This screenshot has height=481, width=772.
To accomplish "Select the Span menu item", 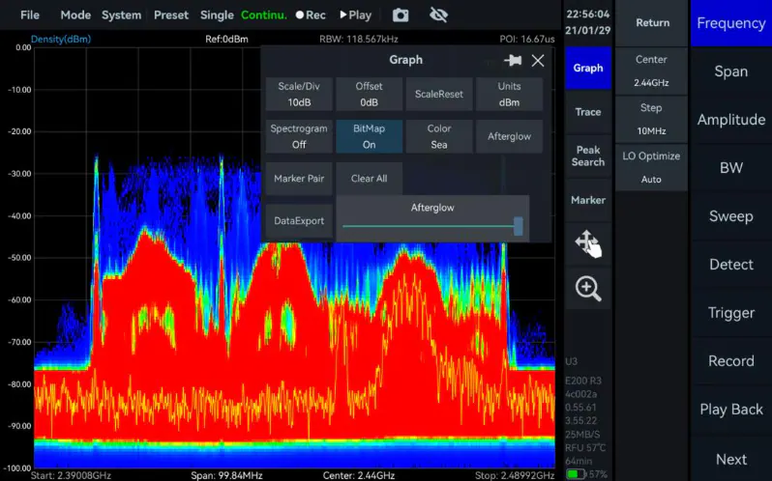I will point(731,71).
